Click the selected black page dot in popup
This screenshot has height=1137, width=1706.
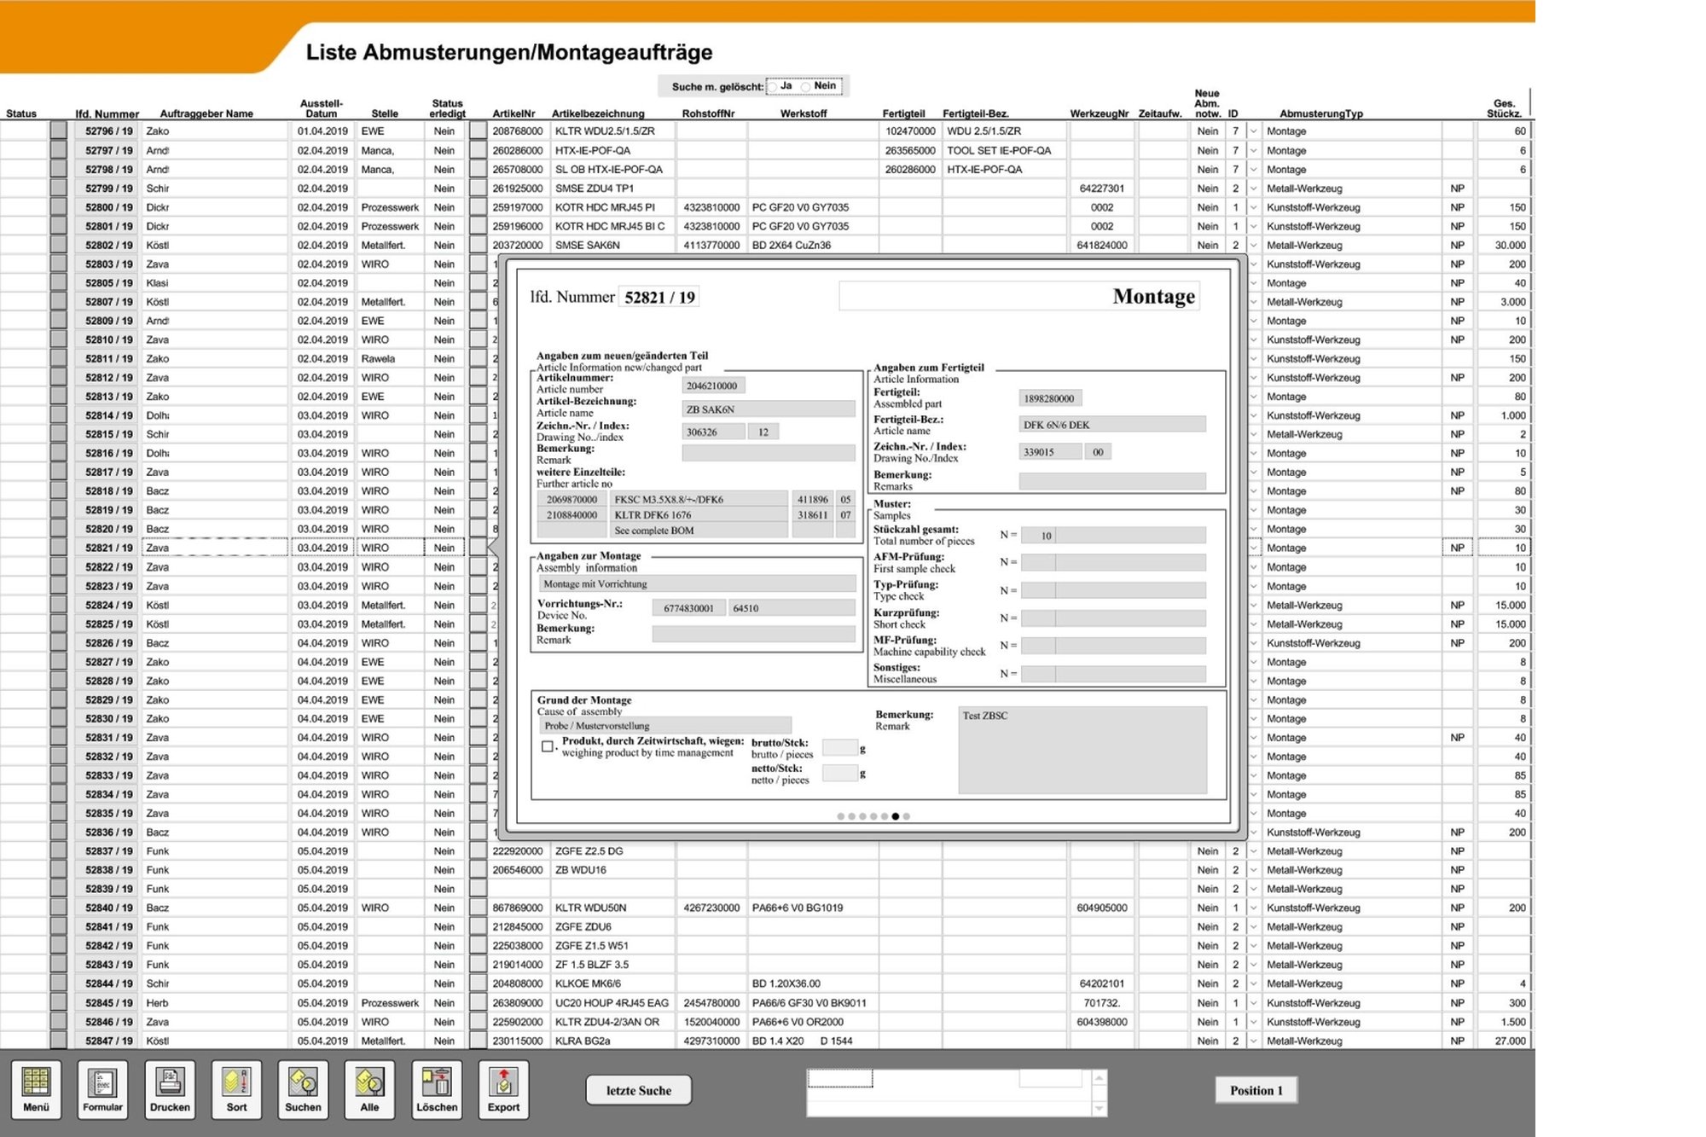point(895,816)
